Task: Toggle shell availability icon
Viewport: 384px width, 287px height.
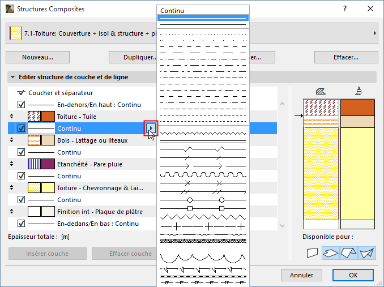Action: tap(367, 252)
